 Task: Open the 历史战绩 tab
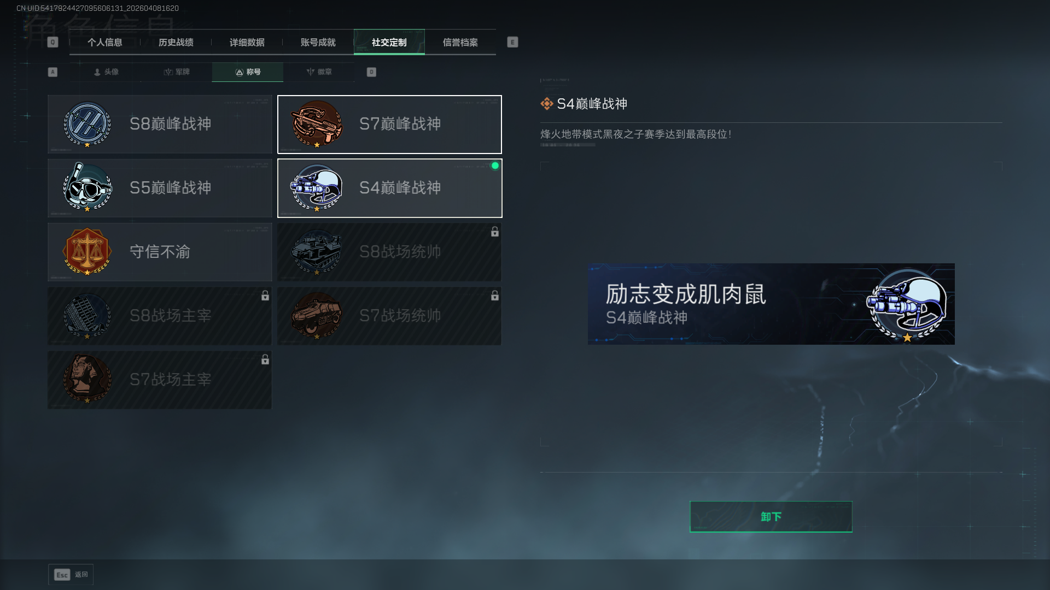tap(176, 42)
